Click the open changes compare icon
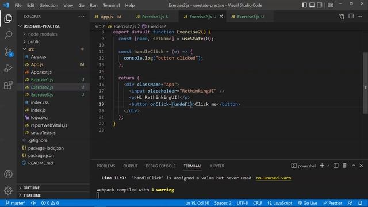Image resolution: width=368 pixels, height=207 pixels. tap(342, 17)
